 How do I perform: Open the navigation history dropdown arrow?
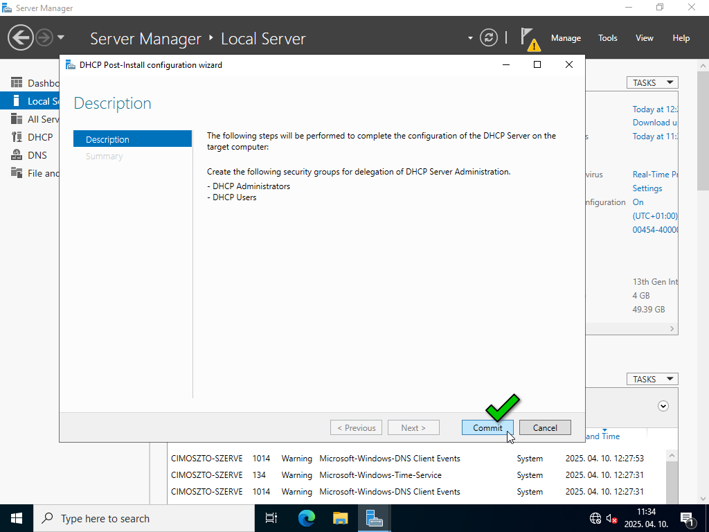(x=61, y=37)
